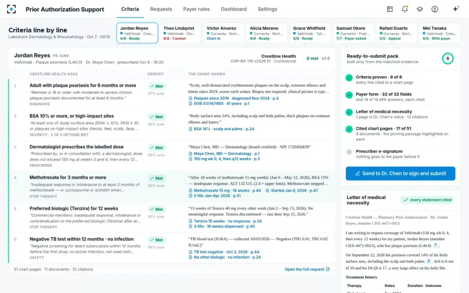Select Rafael Duarte patient card
The image size is (469, 293).
(x=396, y=33)
